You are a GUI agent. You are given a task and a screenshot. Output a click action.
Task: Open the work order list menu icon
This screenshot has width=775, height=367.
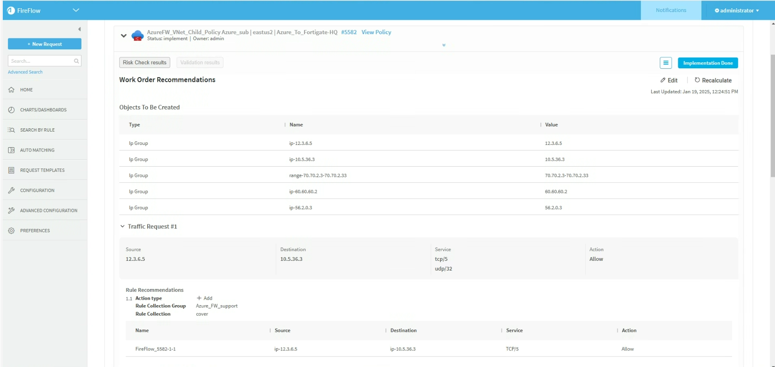click(665, 63)
